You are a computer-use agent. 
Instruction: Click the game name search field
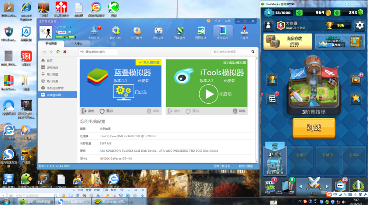pos(230,52)
